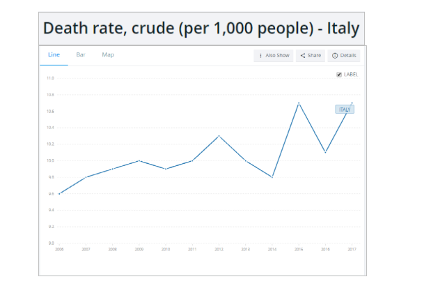Image resolution: width=431 pixels, height=286 pixels.
Task: Open the Map view tab
Action: click(x=108, y=54)
